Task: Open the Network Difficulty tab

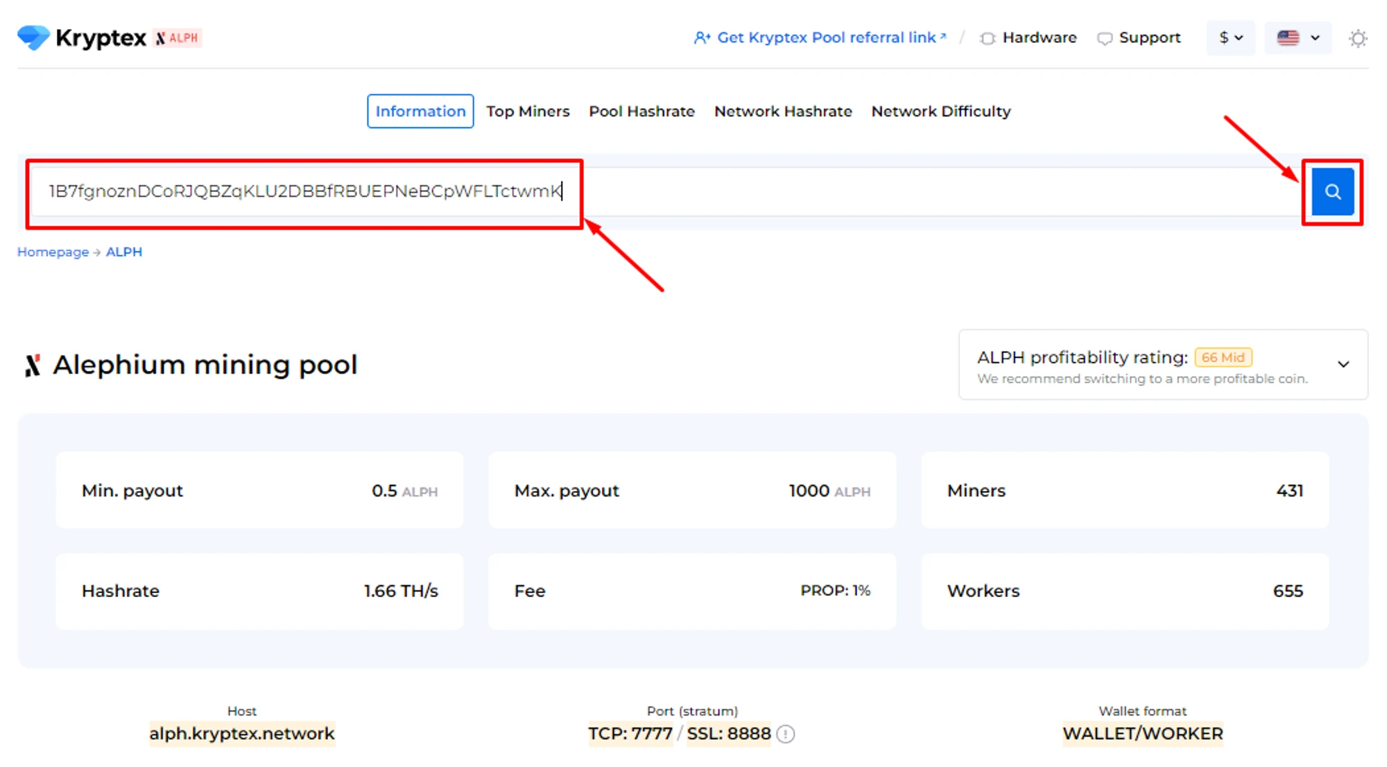Action: click(x=940, y=112)
